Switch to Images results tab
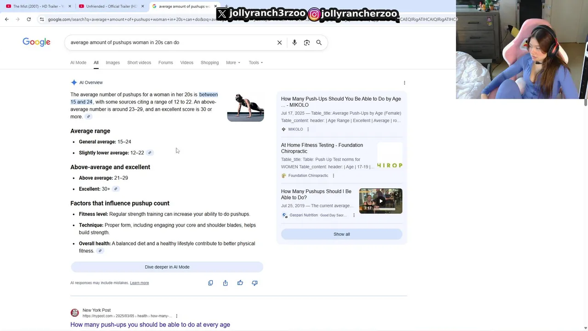The height and width of the screenshot is (331, 588). tap(113, 63)
